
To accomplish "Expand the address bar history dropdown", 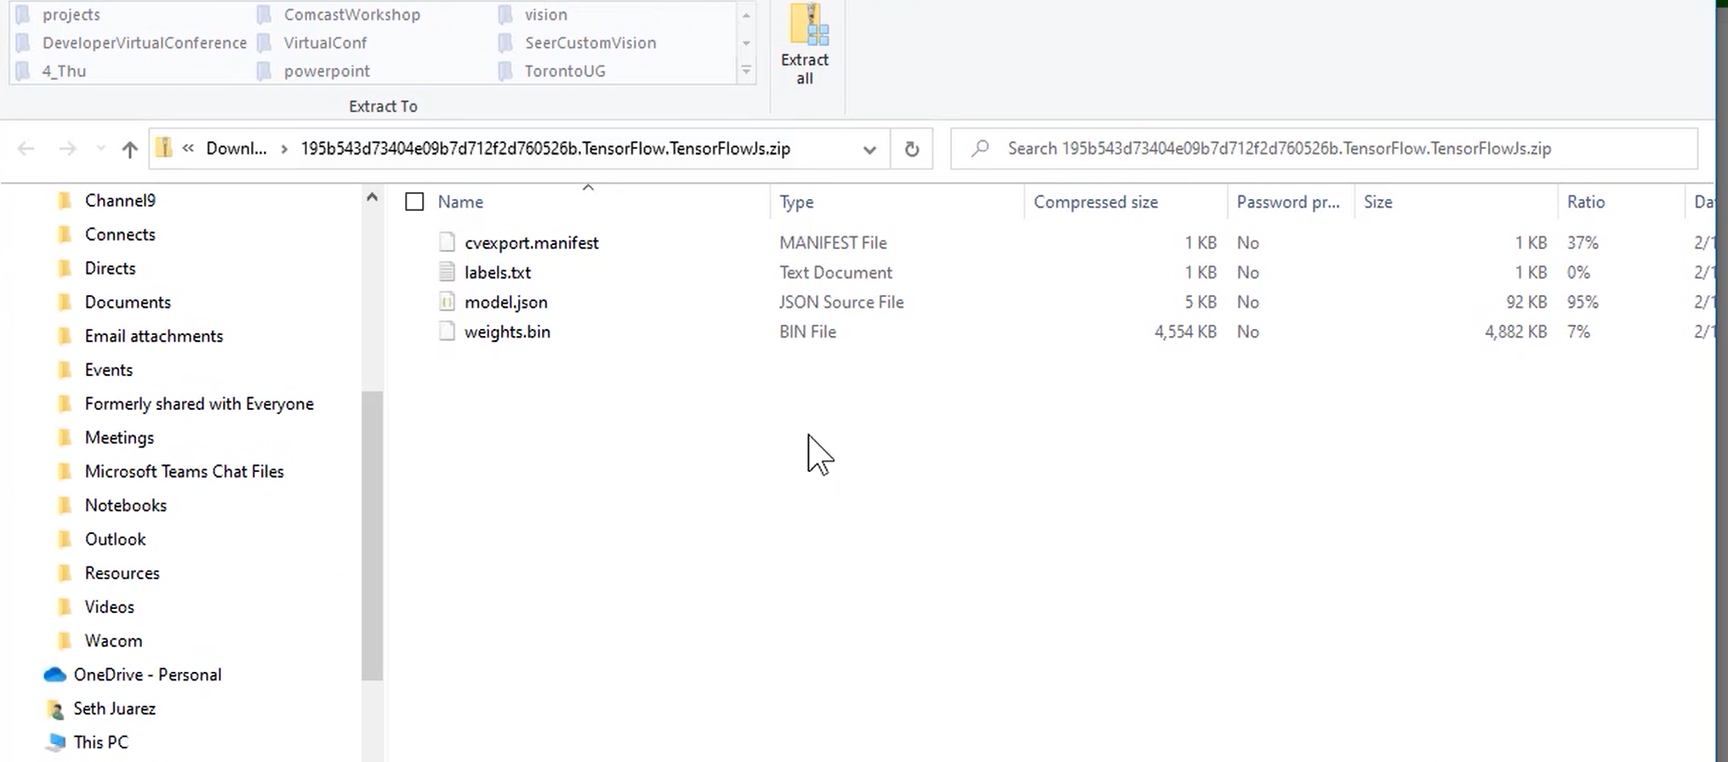I will coord(869,149).
